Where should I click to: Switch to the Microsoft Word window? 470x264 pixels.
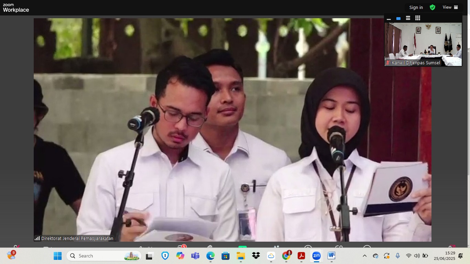pyautogui.click(x=331, y=256)
